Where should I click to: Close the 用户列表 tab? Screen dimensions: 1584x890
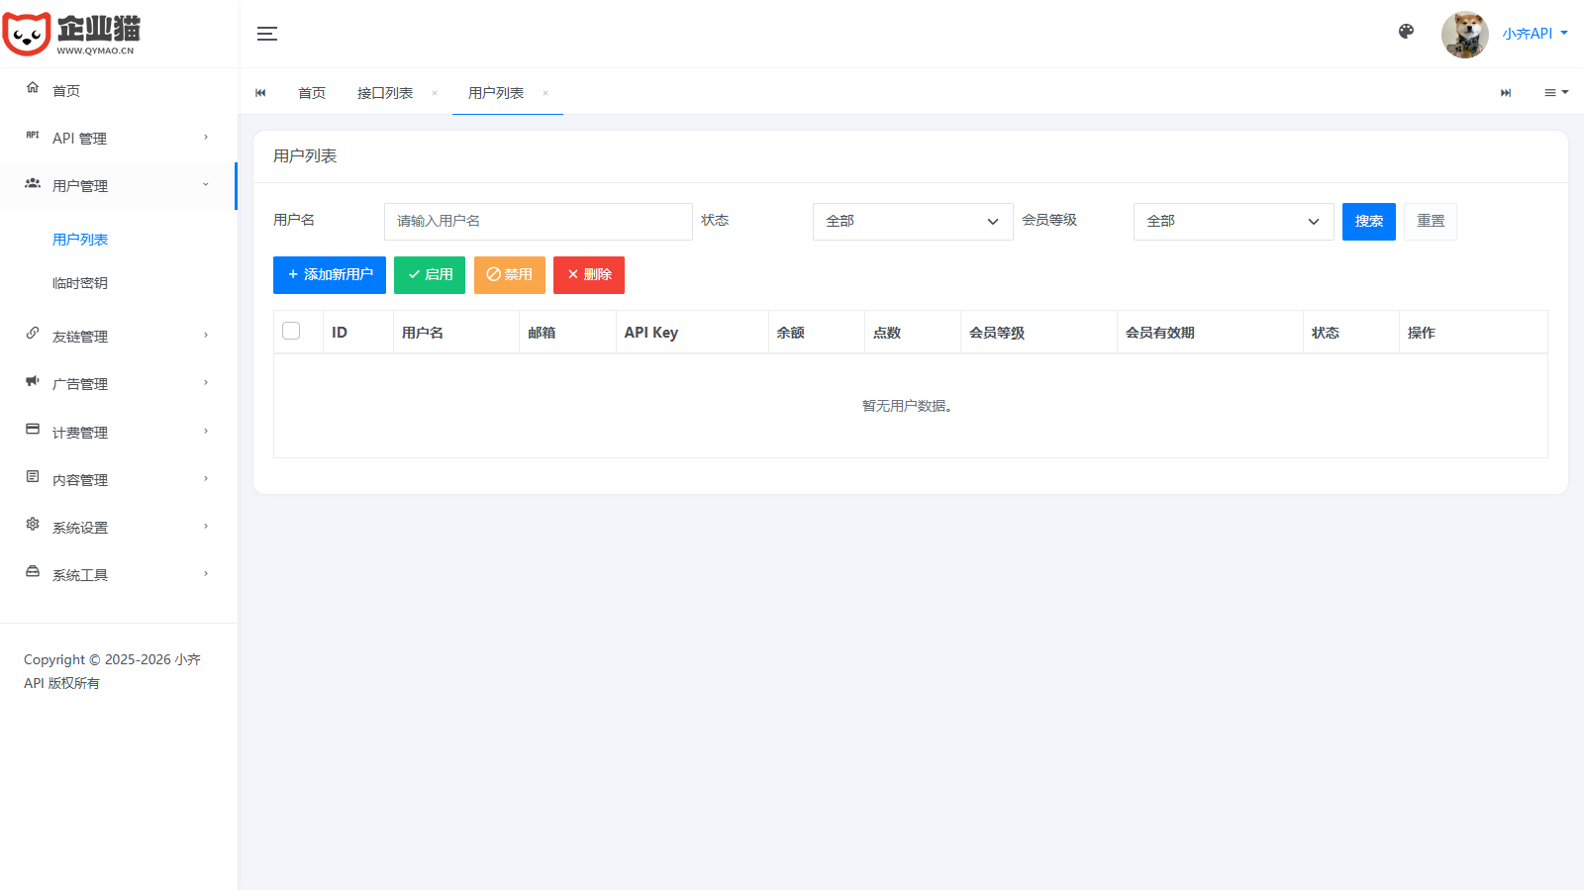[545, 93]
